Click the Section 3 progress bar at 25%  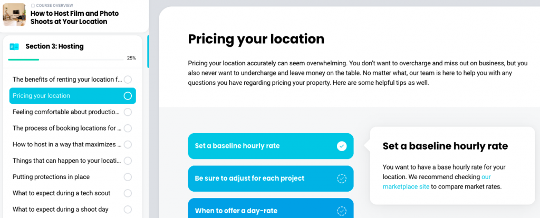tap(66, 60)
